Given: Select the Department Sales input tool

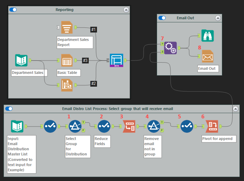Looking at the screenshot, I should pos(22,60).
